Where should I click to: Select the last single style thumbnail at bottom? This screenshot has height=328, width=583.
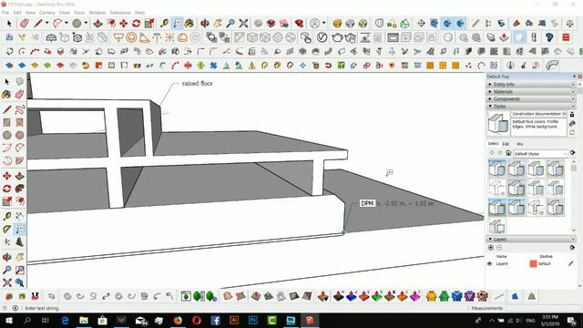click(497, 227)
